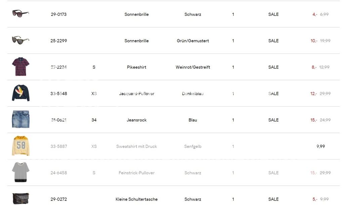Open the Sweatshirt mit Druck entry

(x=136, y=146)
